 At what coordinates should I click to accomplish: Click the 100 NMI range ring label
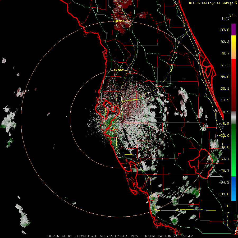point(119,21)
